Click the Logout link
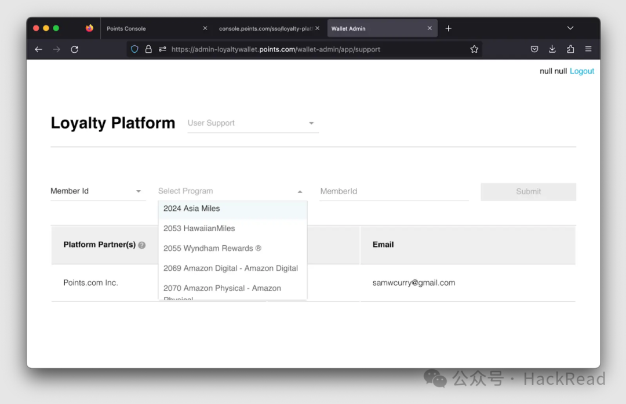This screenshot has height=404, width=626. (x=582, y=71)
